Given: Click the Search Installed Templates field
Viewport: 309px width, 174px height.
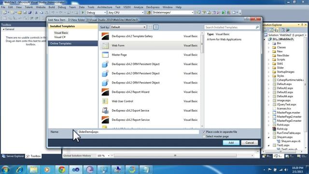Looking at the screenshot, I should 232,27.
